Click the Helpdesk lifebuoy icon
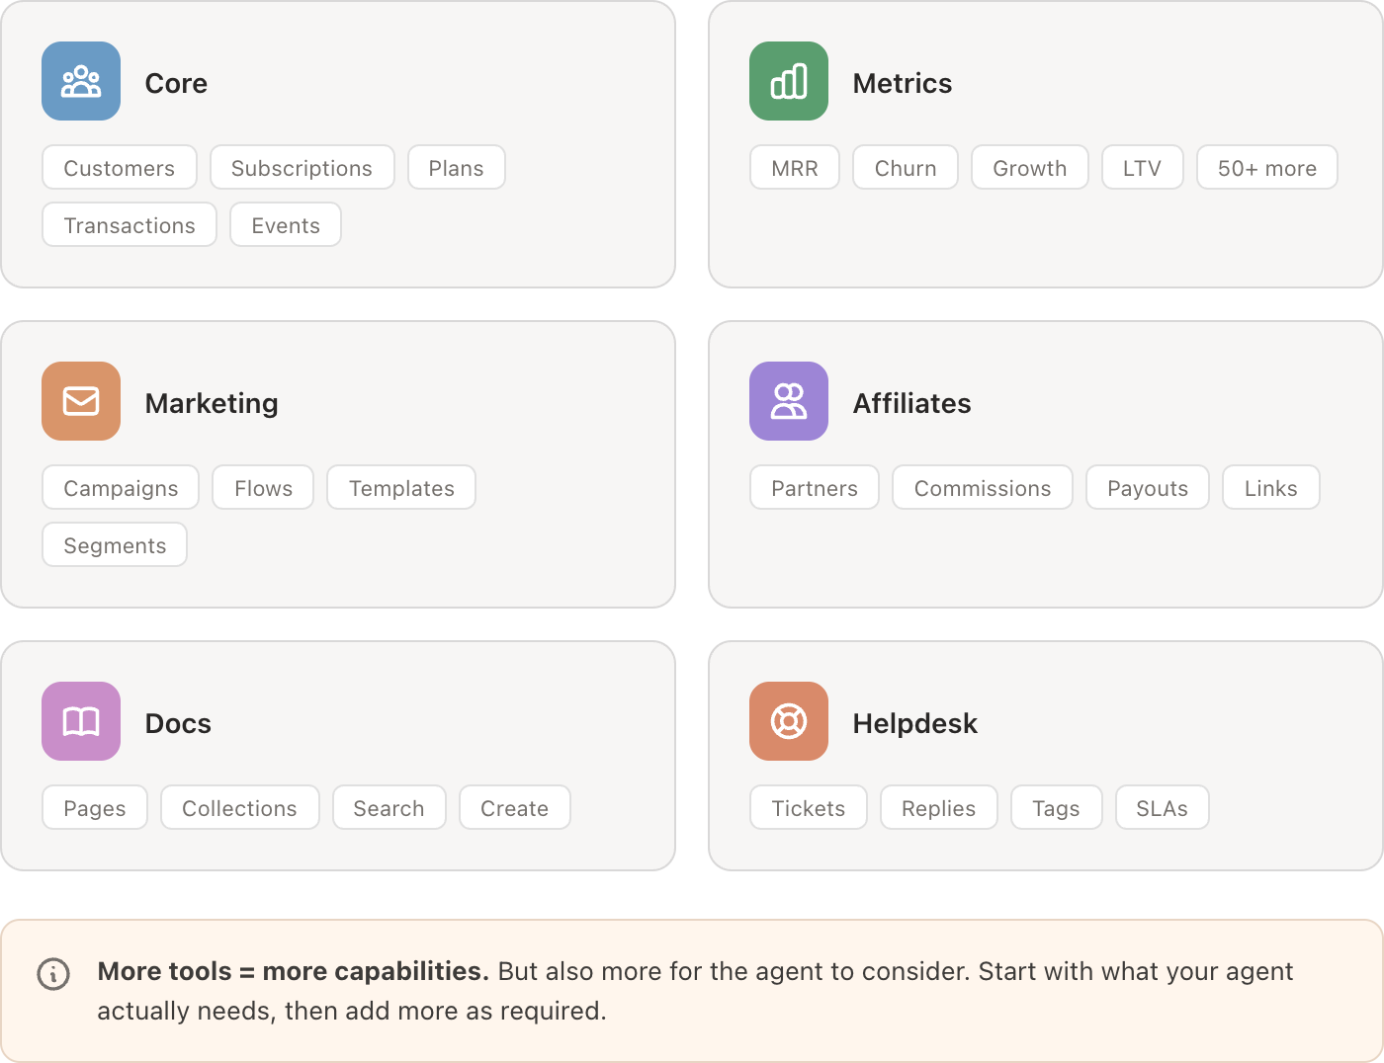Screen dimensions: 1384x1063 pos(789,721)
